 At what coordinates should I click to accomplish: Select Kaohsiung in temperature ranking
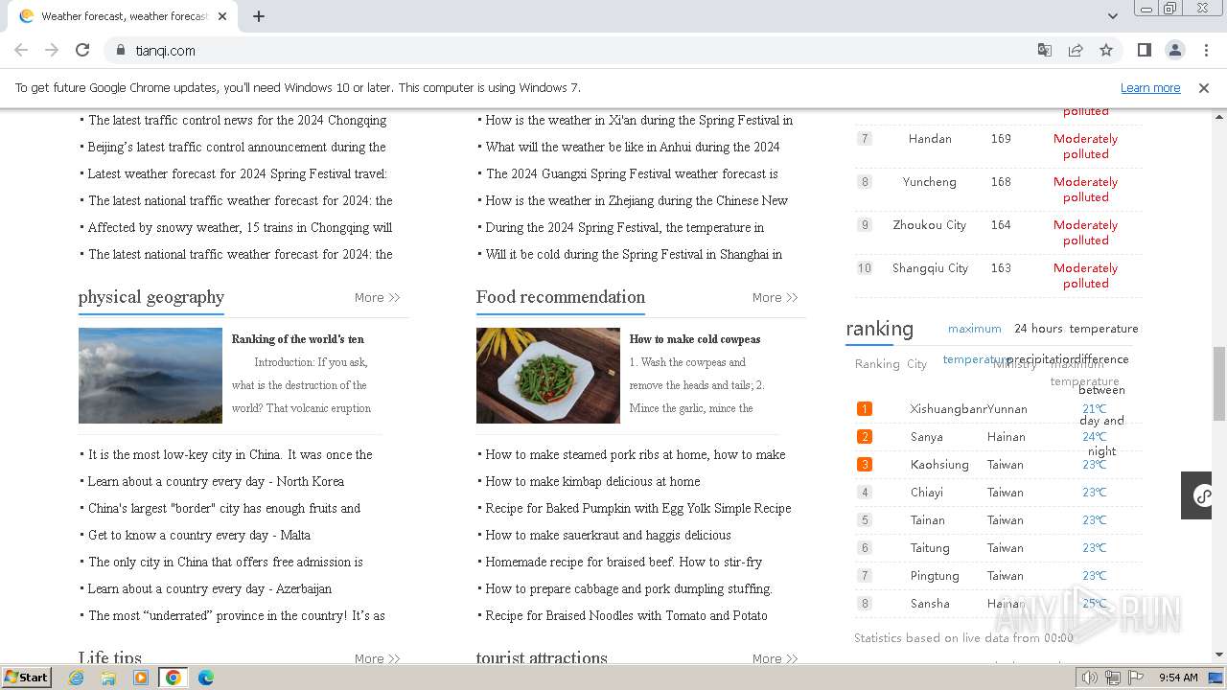[x=939, y=465]
